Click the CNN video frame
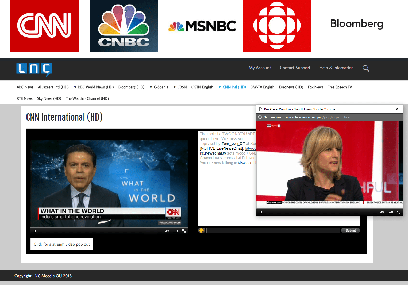 coord(109,184)
